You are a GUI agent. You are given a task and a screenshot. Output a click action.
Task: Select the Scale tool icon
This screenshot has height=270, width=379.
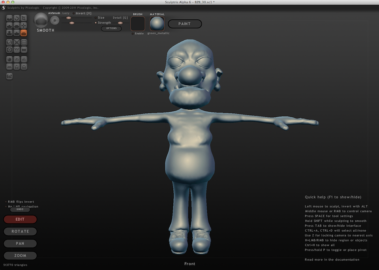tap(24, 18)
